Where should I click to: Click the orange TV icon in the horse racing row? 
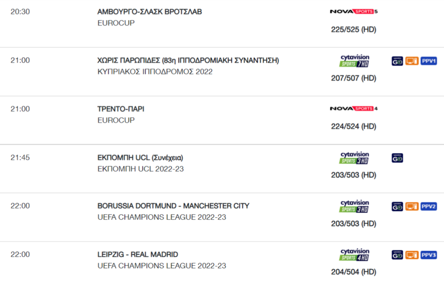[x=412, y=61]
